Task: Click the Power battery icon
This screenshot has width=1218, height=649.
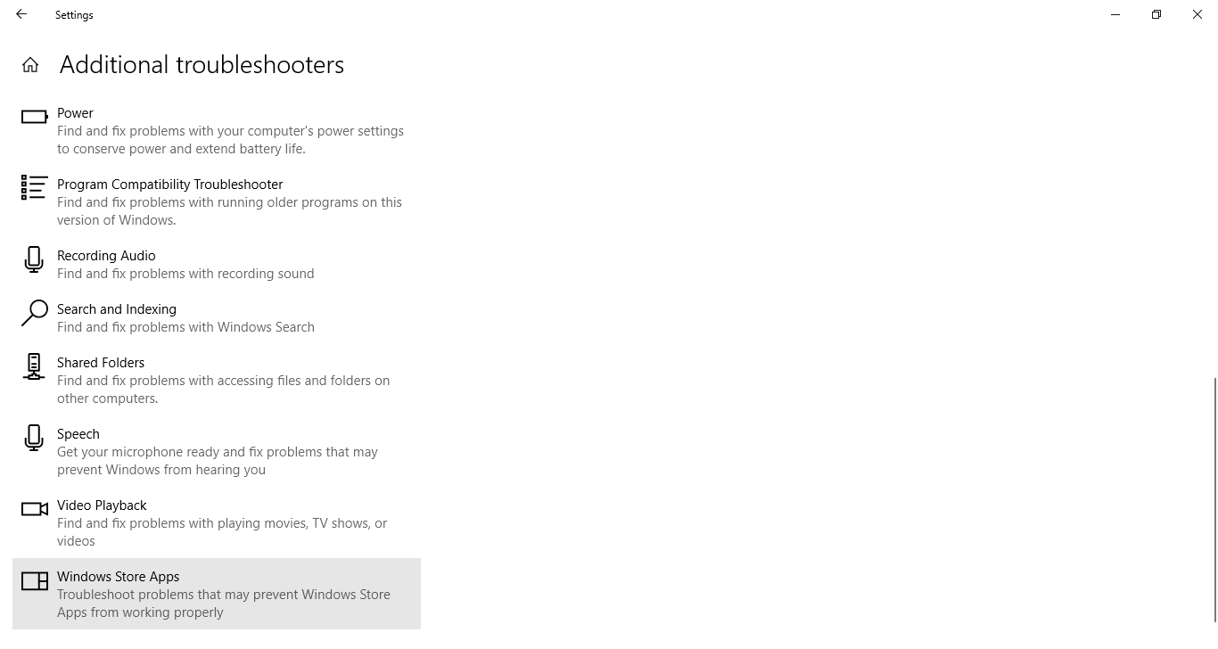Action: [34, 117]
